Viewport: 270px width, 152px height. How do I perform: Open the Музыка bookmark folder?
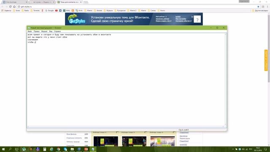click(108, 11)
